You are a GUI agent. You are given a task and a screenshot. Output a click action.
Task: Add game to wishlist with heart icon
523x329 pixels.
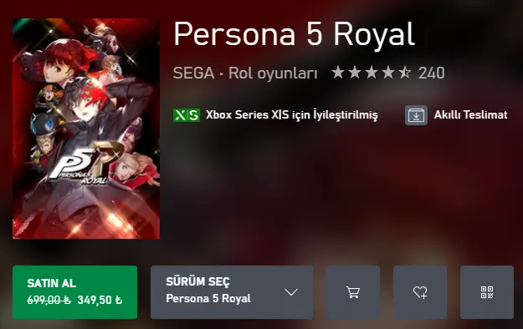click(x=420, y=292)
